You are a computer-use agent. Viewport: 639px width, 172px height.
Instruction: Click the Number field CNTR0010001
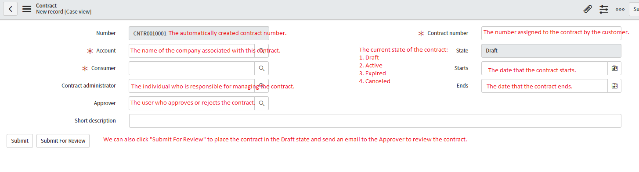pyautogui.click(x=199, y=33)
